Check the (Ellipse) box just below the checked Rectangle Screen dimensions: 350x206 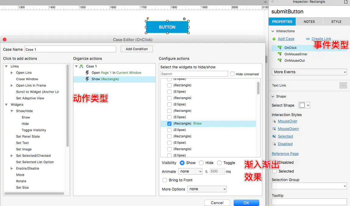pyautogui.click(x=169, y=130)
